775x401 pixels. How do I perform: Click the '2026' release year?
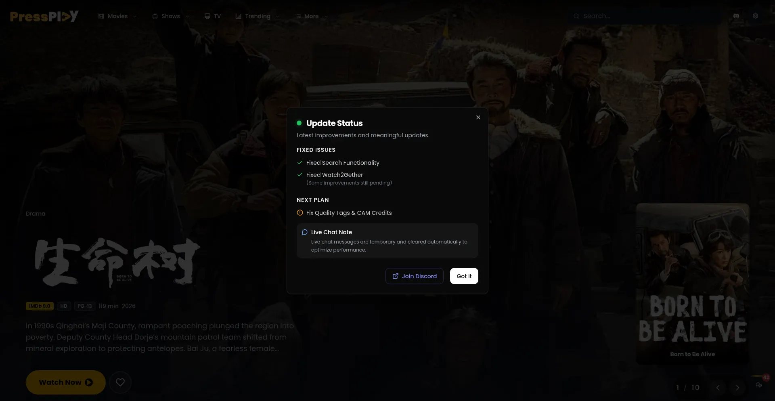[129, 306]
